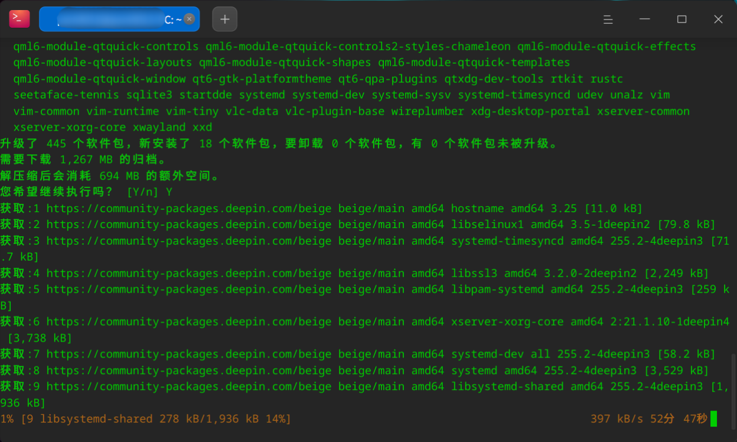Click the "2:21.1.10-1deepin4" version string

(x=670, y=322)
